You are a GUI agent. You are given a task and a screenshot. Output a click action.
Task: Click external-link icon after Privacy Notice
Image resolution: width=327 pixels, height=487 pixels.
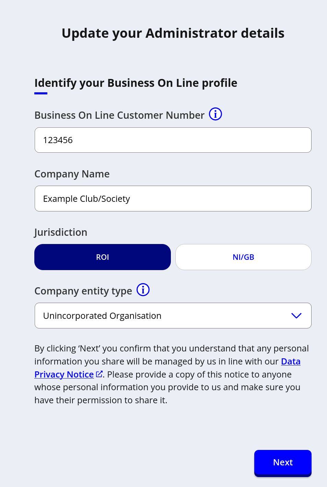pyautogui.click(x=99, y=374)
